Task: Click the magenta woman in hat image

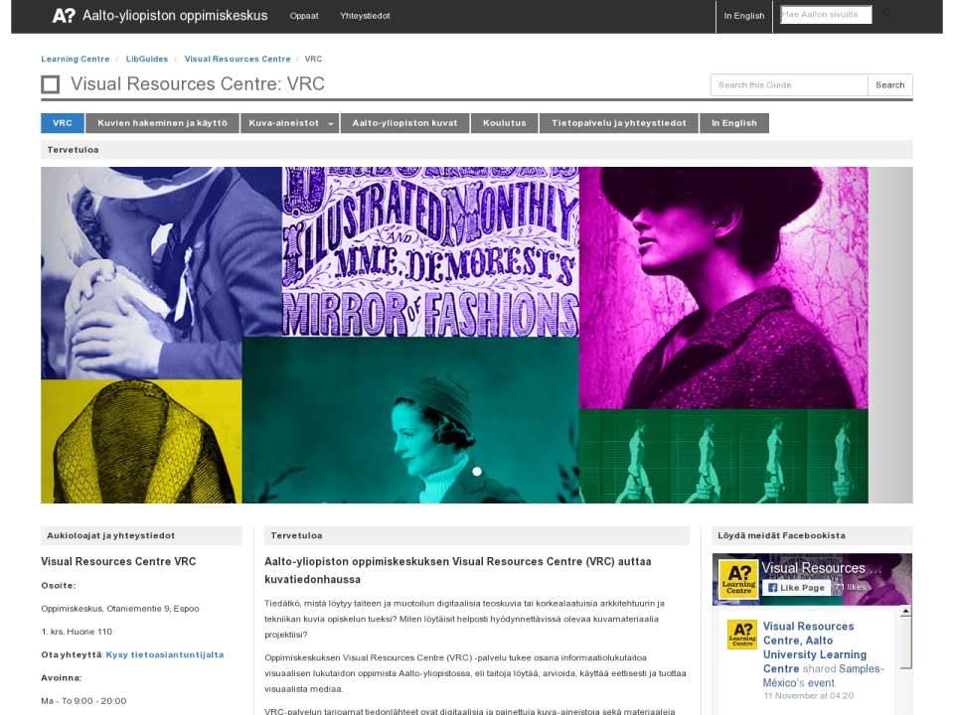Action: (x=723, y=288)
